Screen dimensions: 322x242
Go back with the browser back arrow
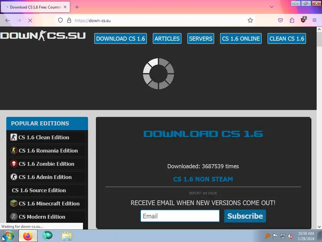pyautogui.click(x=8, y=20)
